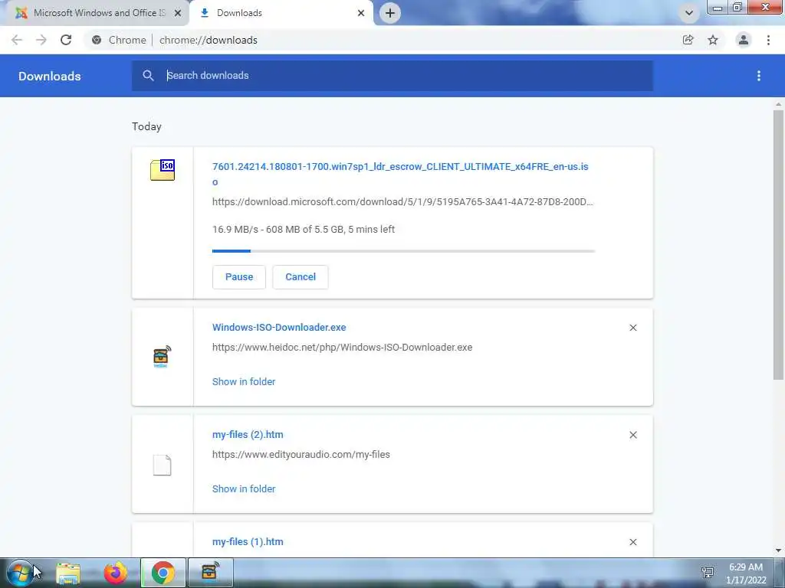Click the Windows-ISO-Downloader.exe file icon
This screenshot has width=785, height=588.
(x=162, y=357)
